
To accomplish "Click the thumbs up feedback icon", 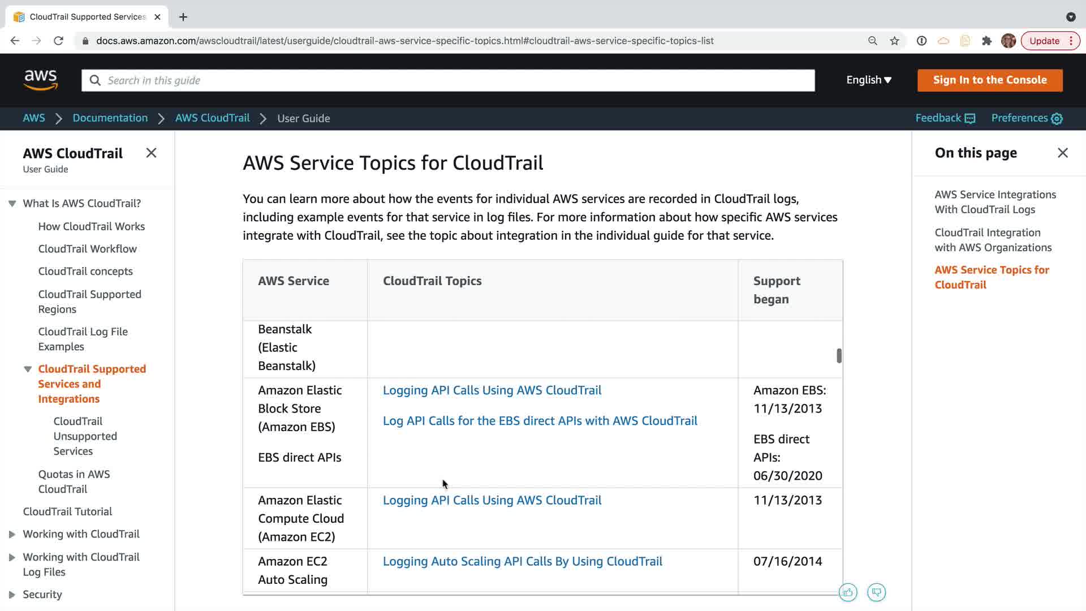I will (x=848, y=592).
